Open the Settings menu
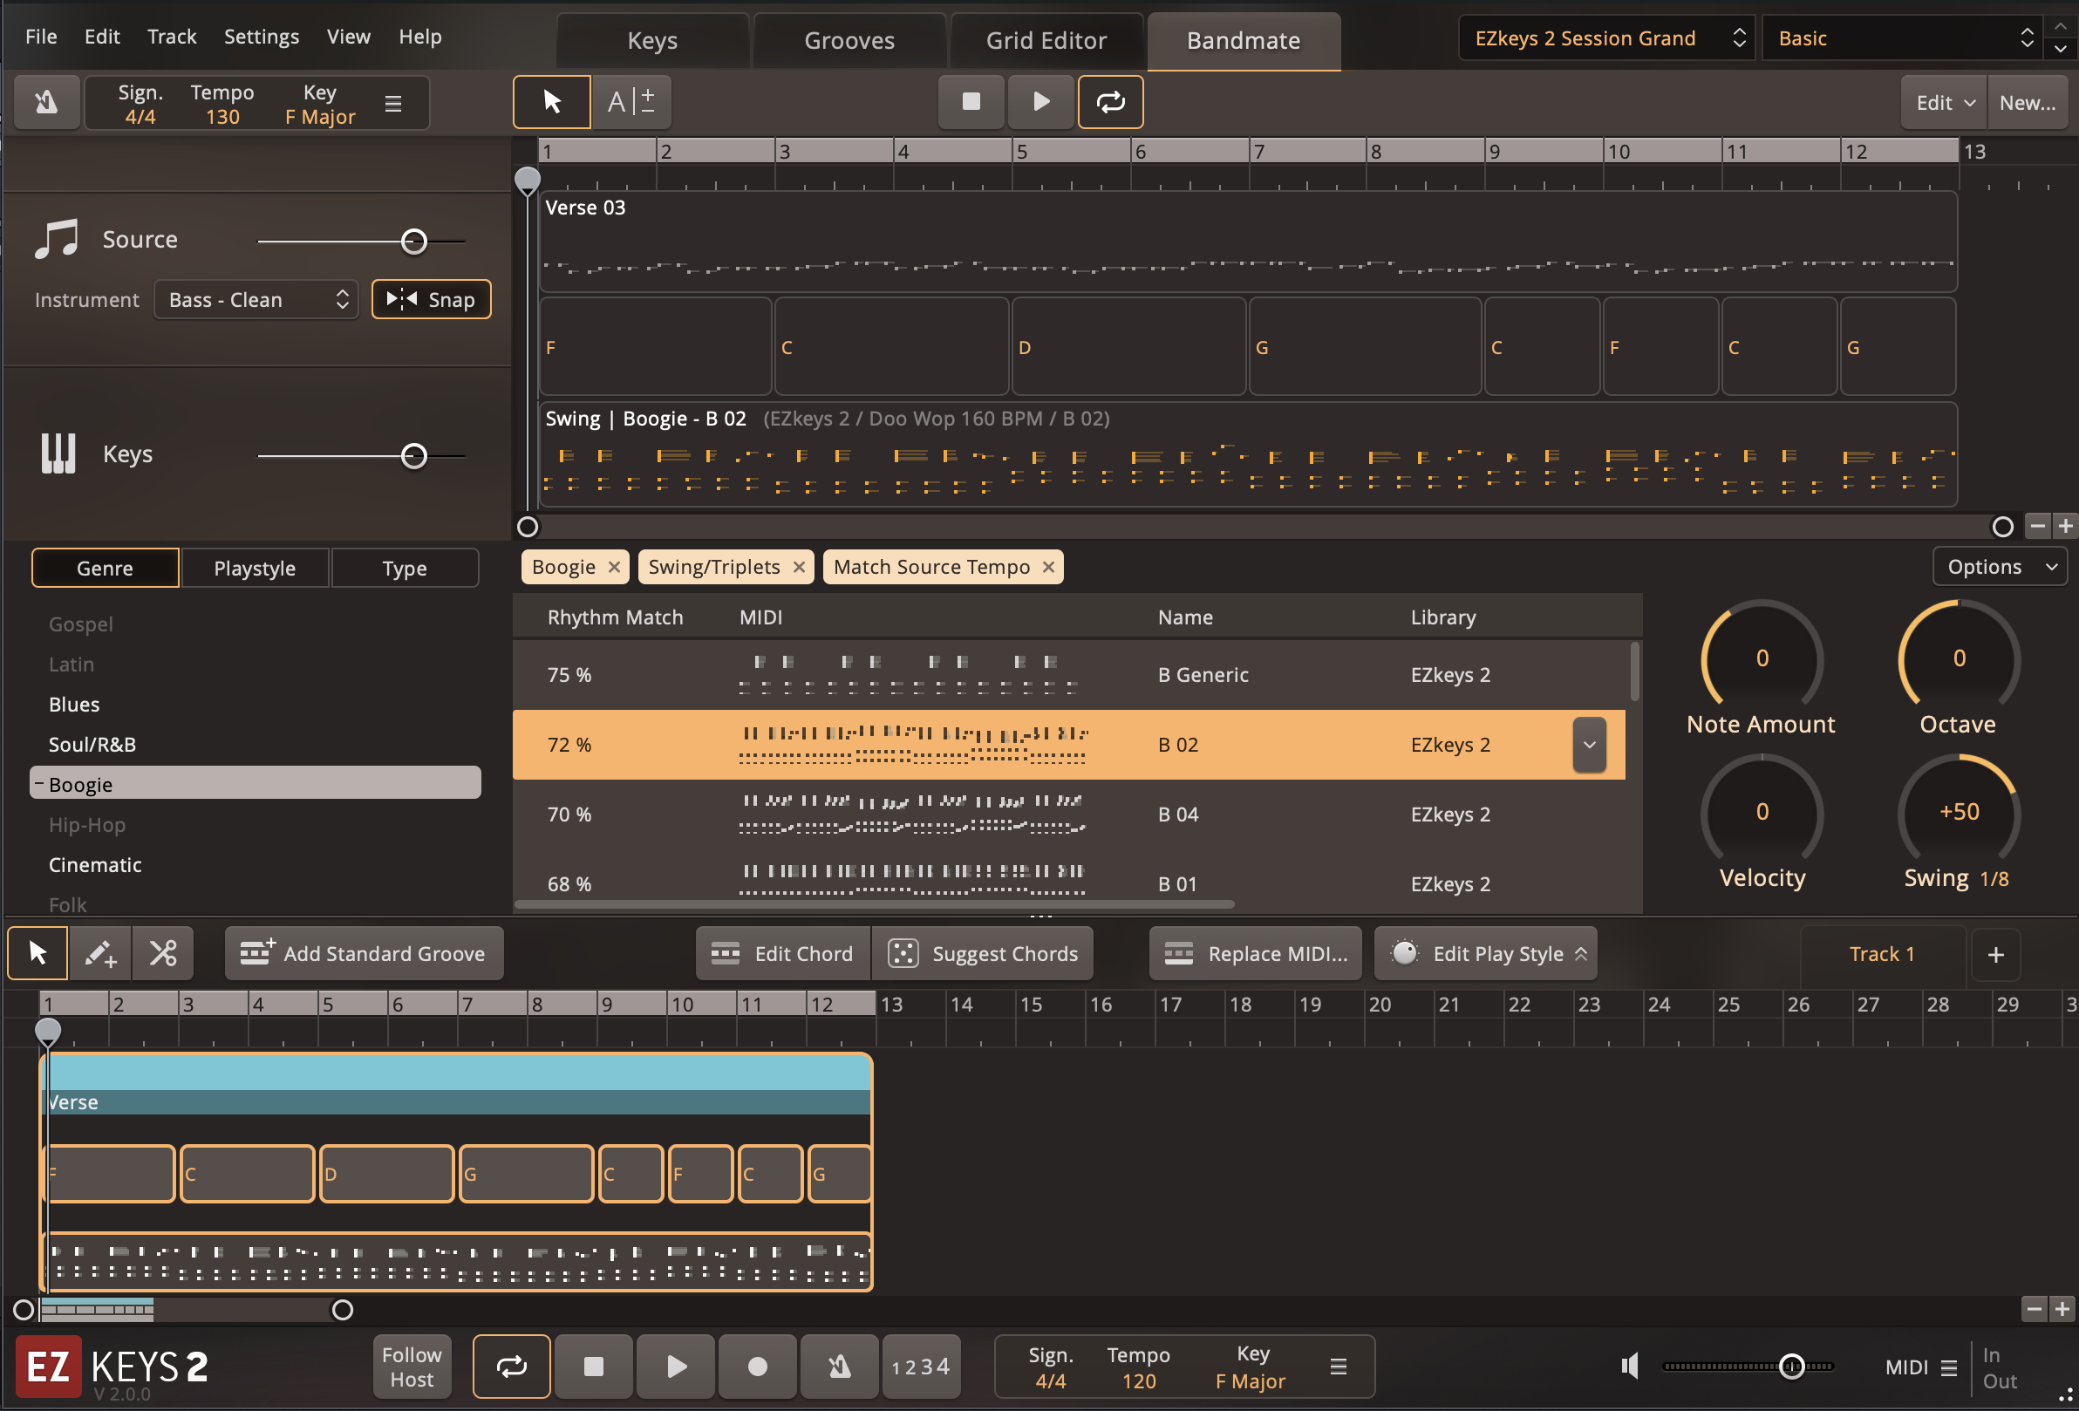Image resolution: width=2079 pixels, height=1411 pixels. 262,37
